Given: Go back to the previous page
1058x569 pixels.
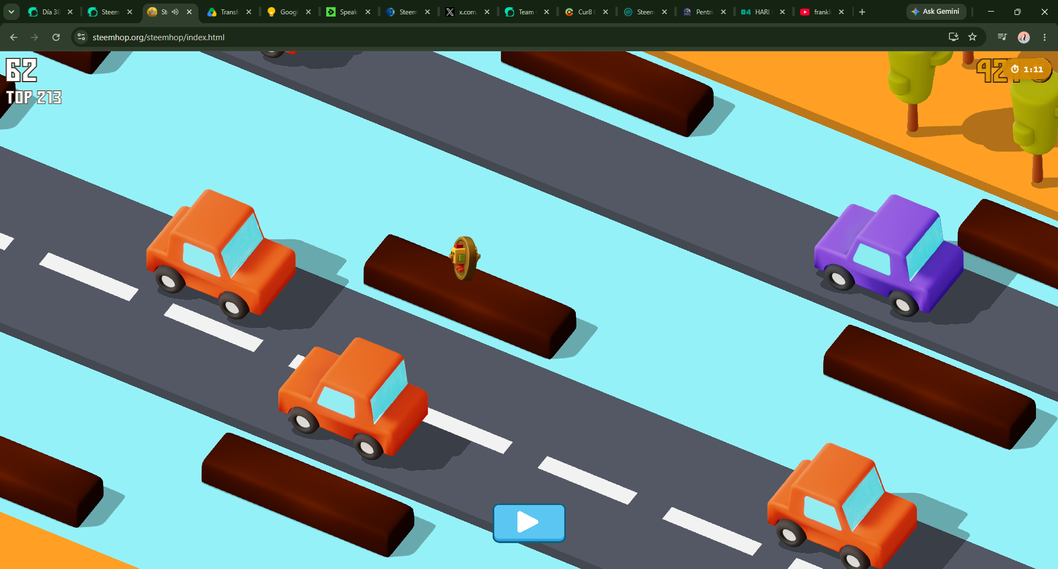Looking at the screenshot, I should pos(14,37).
